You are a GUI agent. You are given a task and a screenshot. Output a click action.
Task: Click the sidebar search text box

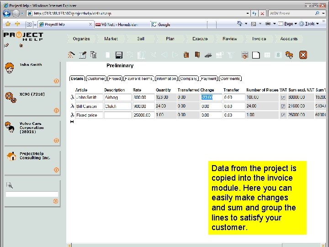tap(32, 194)
